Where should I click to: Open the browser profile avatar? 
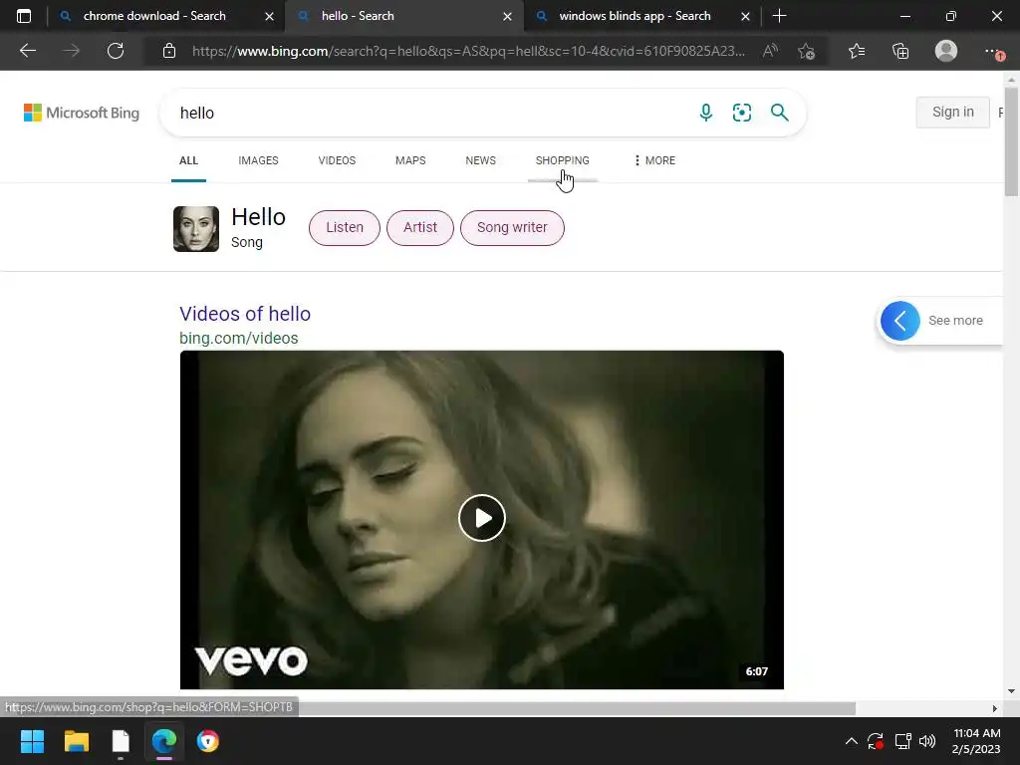pos(946,51)
